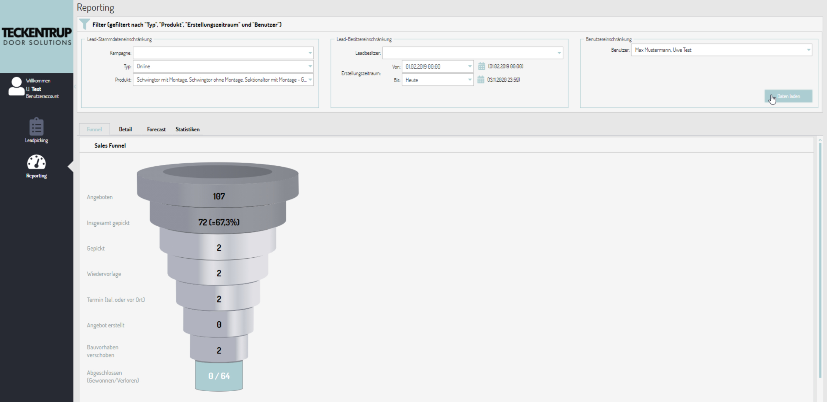The image size is (827, 402).
Task: Expand the Produkt dropdown list
Action: [x=310, y=80]
